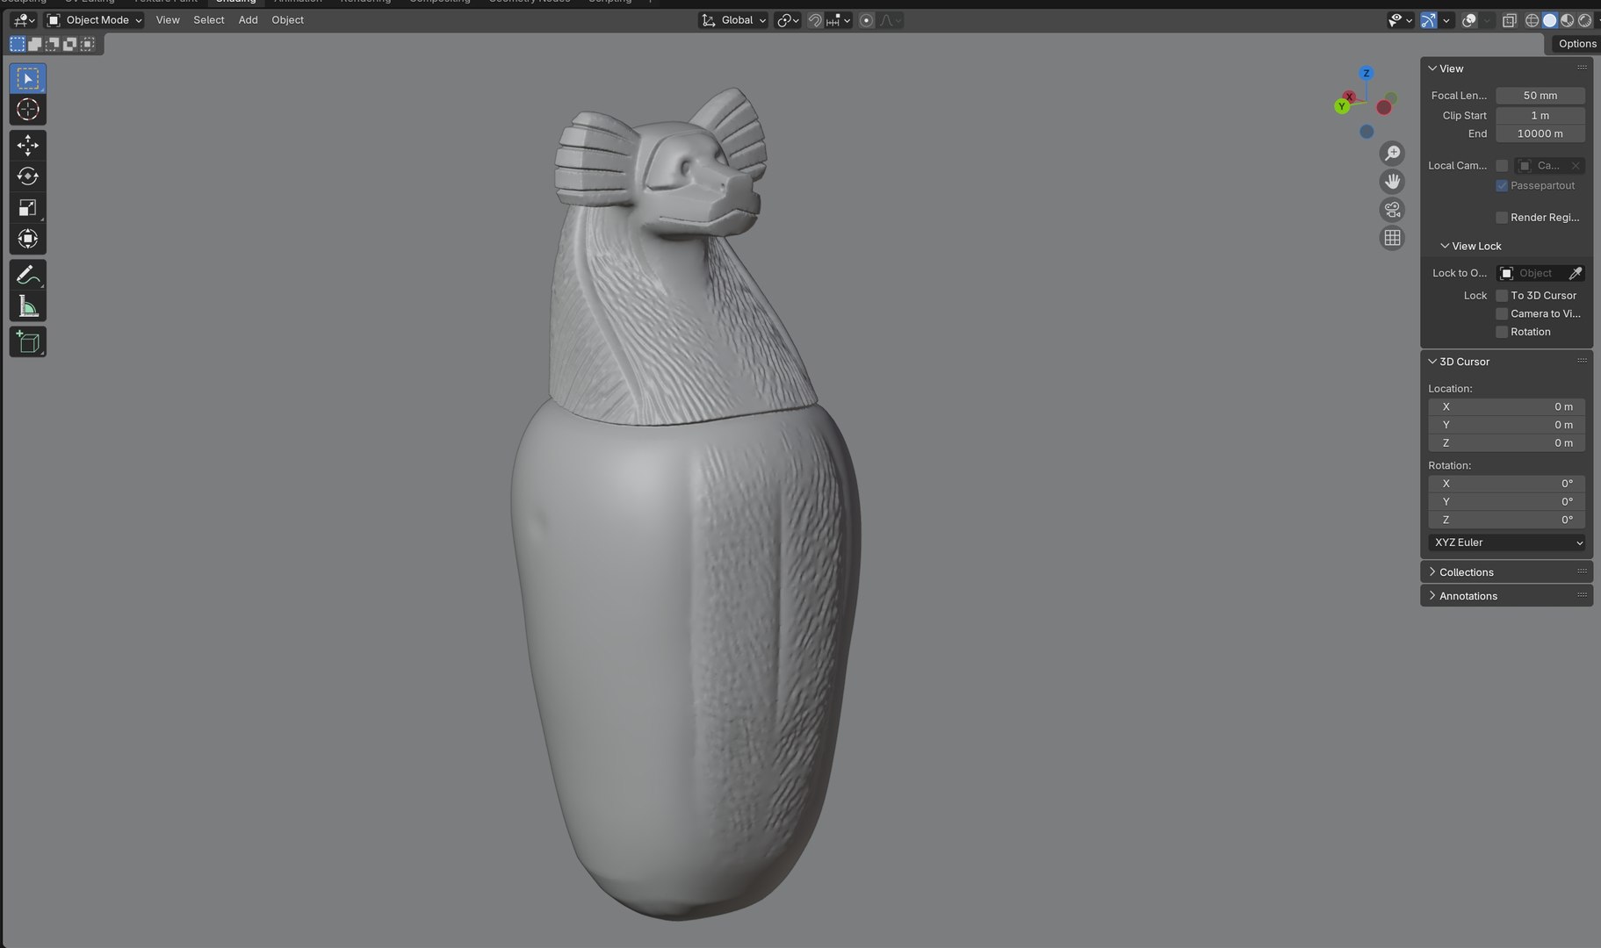The height and width of the screenshot is (948, 1601).
Task: Click the Lock to Object eyedropper
Action: pyautogui.click(x=1576, y=274)
